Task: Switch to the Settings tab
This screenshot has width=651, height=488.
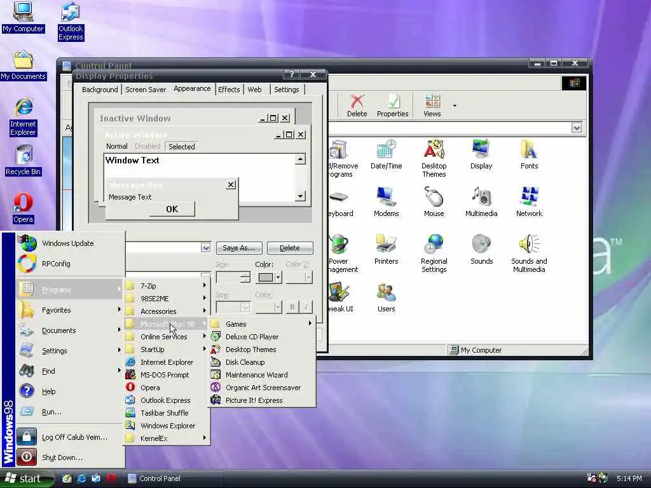Action: pos(287,90)
